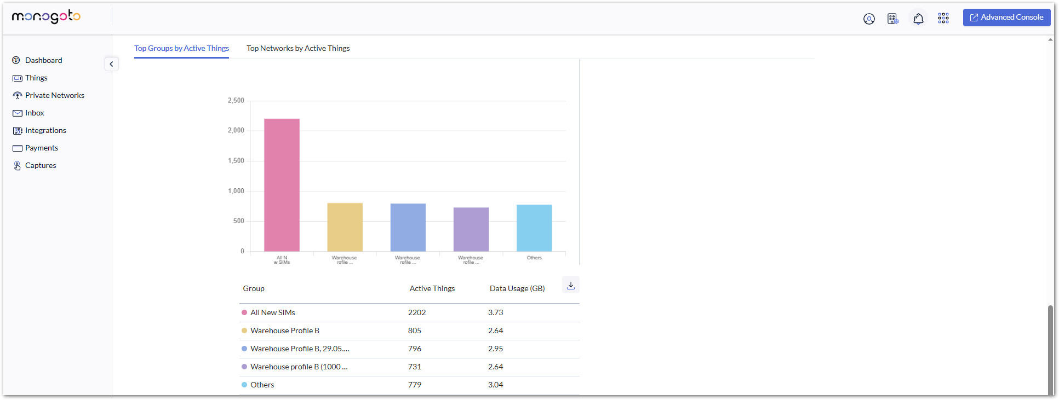
Task: Click the Group column header
Action: (x=254, y=288)
